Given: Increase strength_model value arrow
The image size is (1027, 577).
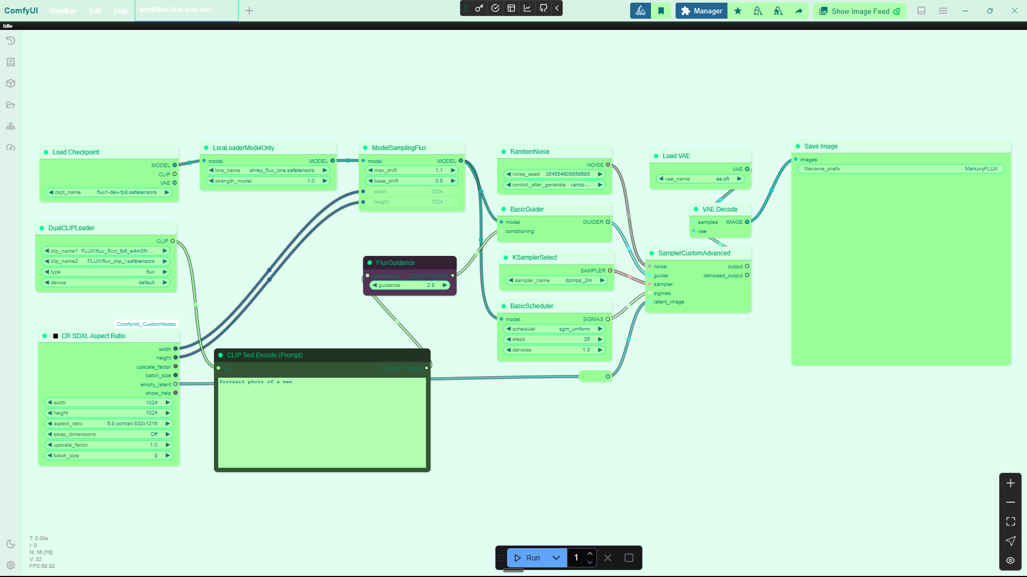Looking at the screenshot, I should [x=325, y=181].
